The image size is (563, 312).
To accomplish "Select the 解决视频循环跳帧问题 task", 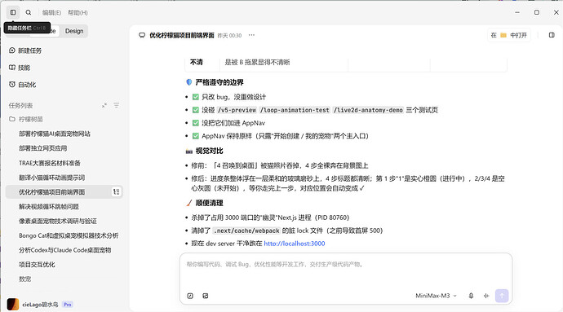I will 49,207.
